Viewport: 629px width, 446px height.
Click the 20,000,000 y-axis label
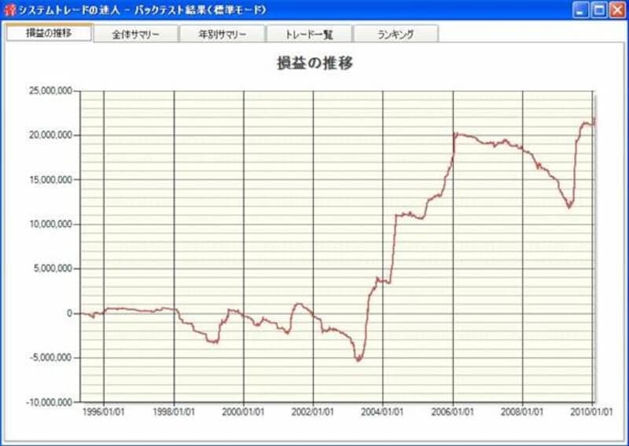click(50, 135)
